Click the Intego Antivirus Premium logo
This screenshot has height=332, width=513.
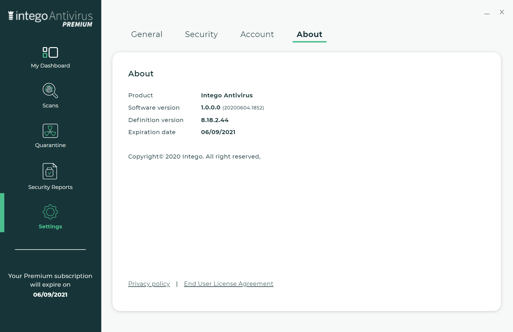[50, 19]
